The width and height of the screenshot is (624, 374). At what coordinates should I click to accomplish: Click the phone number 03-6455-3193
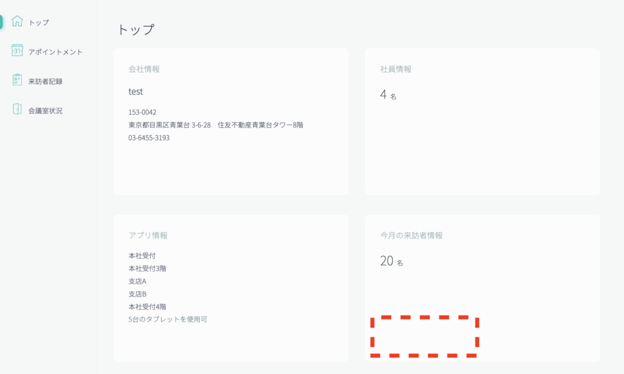(149, 138)
